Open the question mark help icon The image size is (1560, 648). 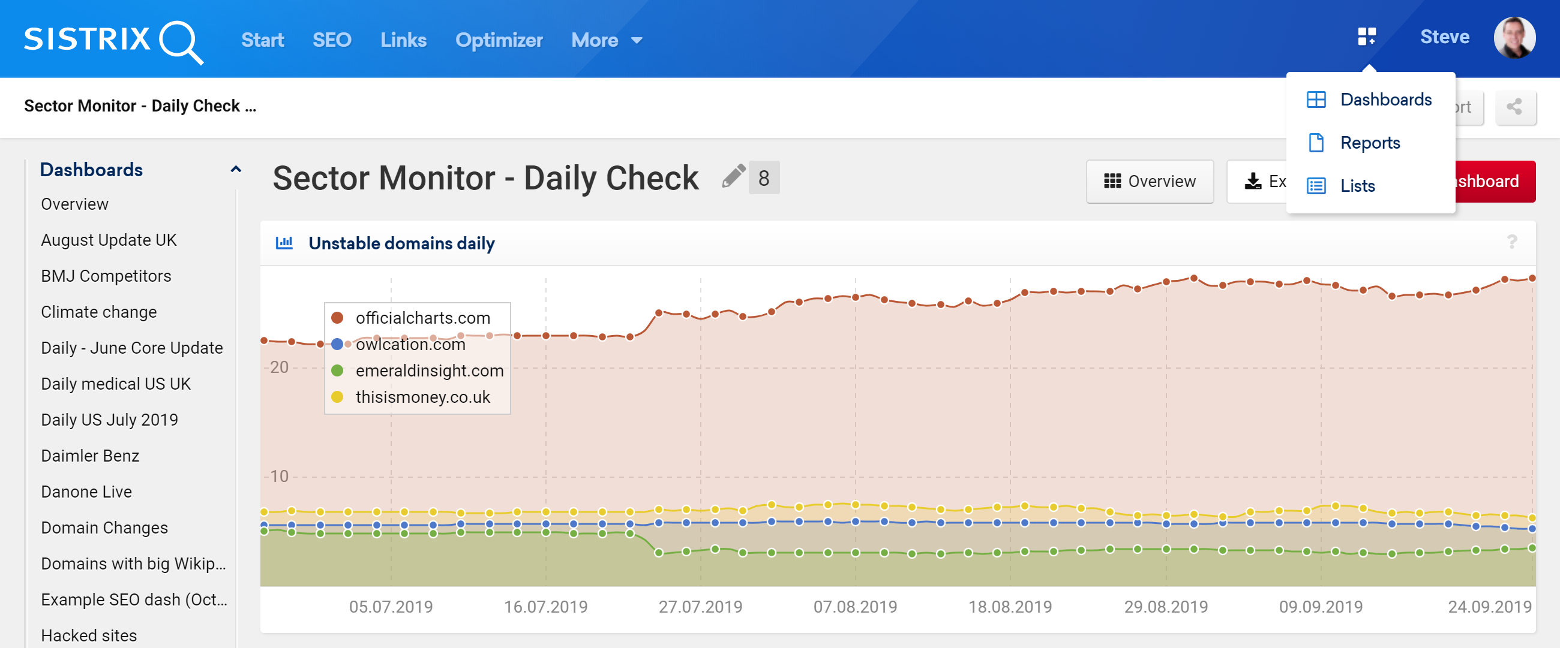[x=1511, y=242]
